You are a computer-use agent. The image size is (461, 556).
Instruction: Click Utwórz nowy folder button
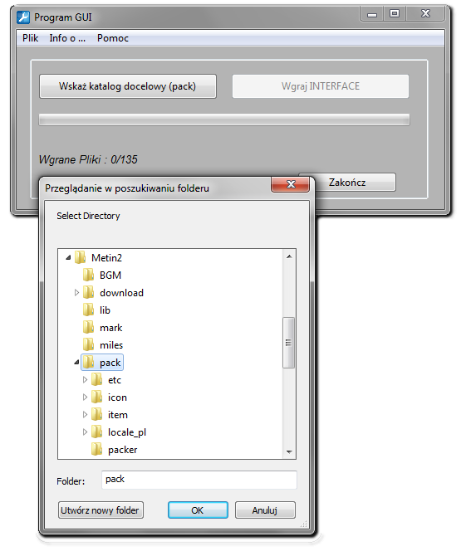(101, 510)
